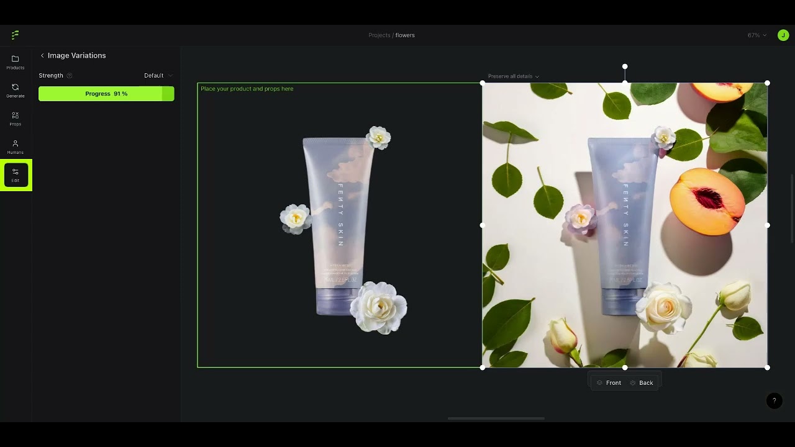Open the Generate section in sidebar
Image resolution: width=795 pixels, height=447 pixels.
[16, 91]
